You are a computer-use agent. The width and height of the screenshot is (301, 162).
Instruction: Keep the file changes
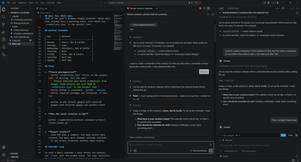click(283, 135)
